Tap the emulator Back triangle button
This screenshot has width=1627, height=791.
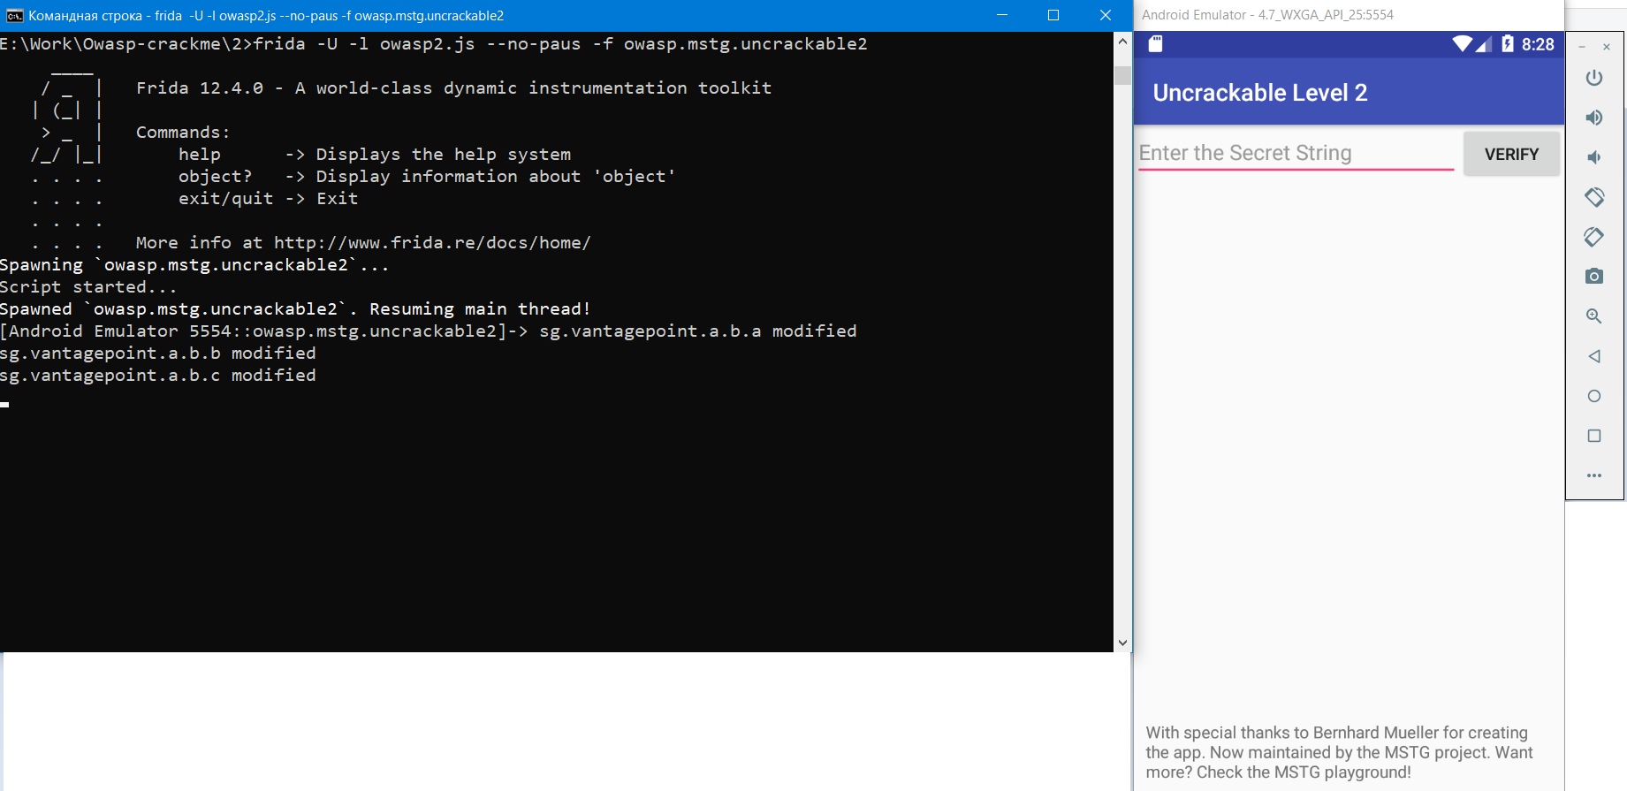point(1594,356)
